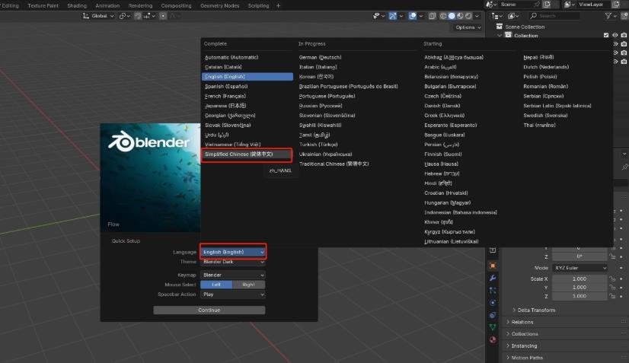This screenshot has height=363, width=629.
Task: Expand the Delta Transform panel
Action: point(536,310)
